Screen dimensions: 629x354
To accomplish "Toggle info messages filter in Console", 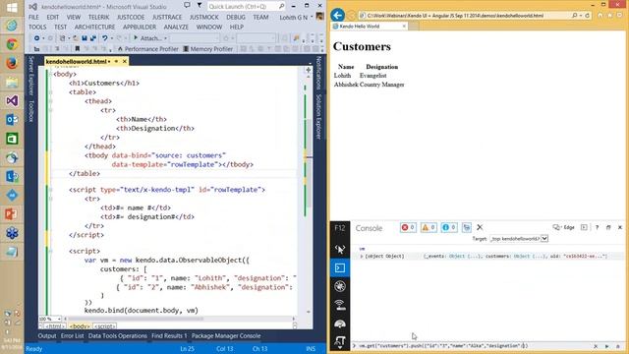I will click(449, 227).
